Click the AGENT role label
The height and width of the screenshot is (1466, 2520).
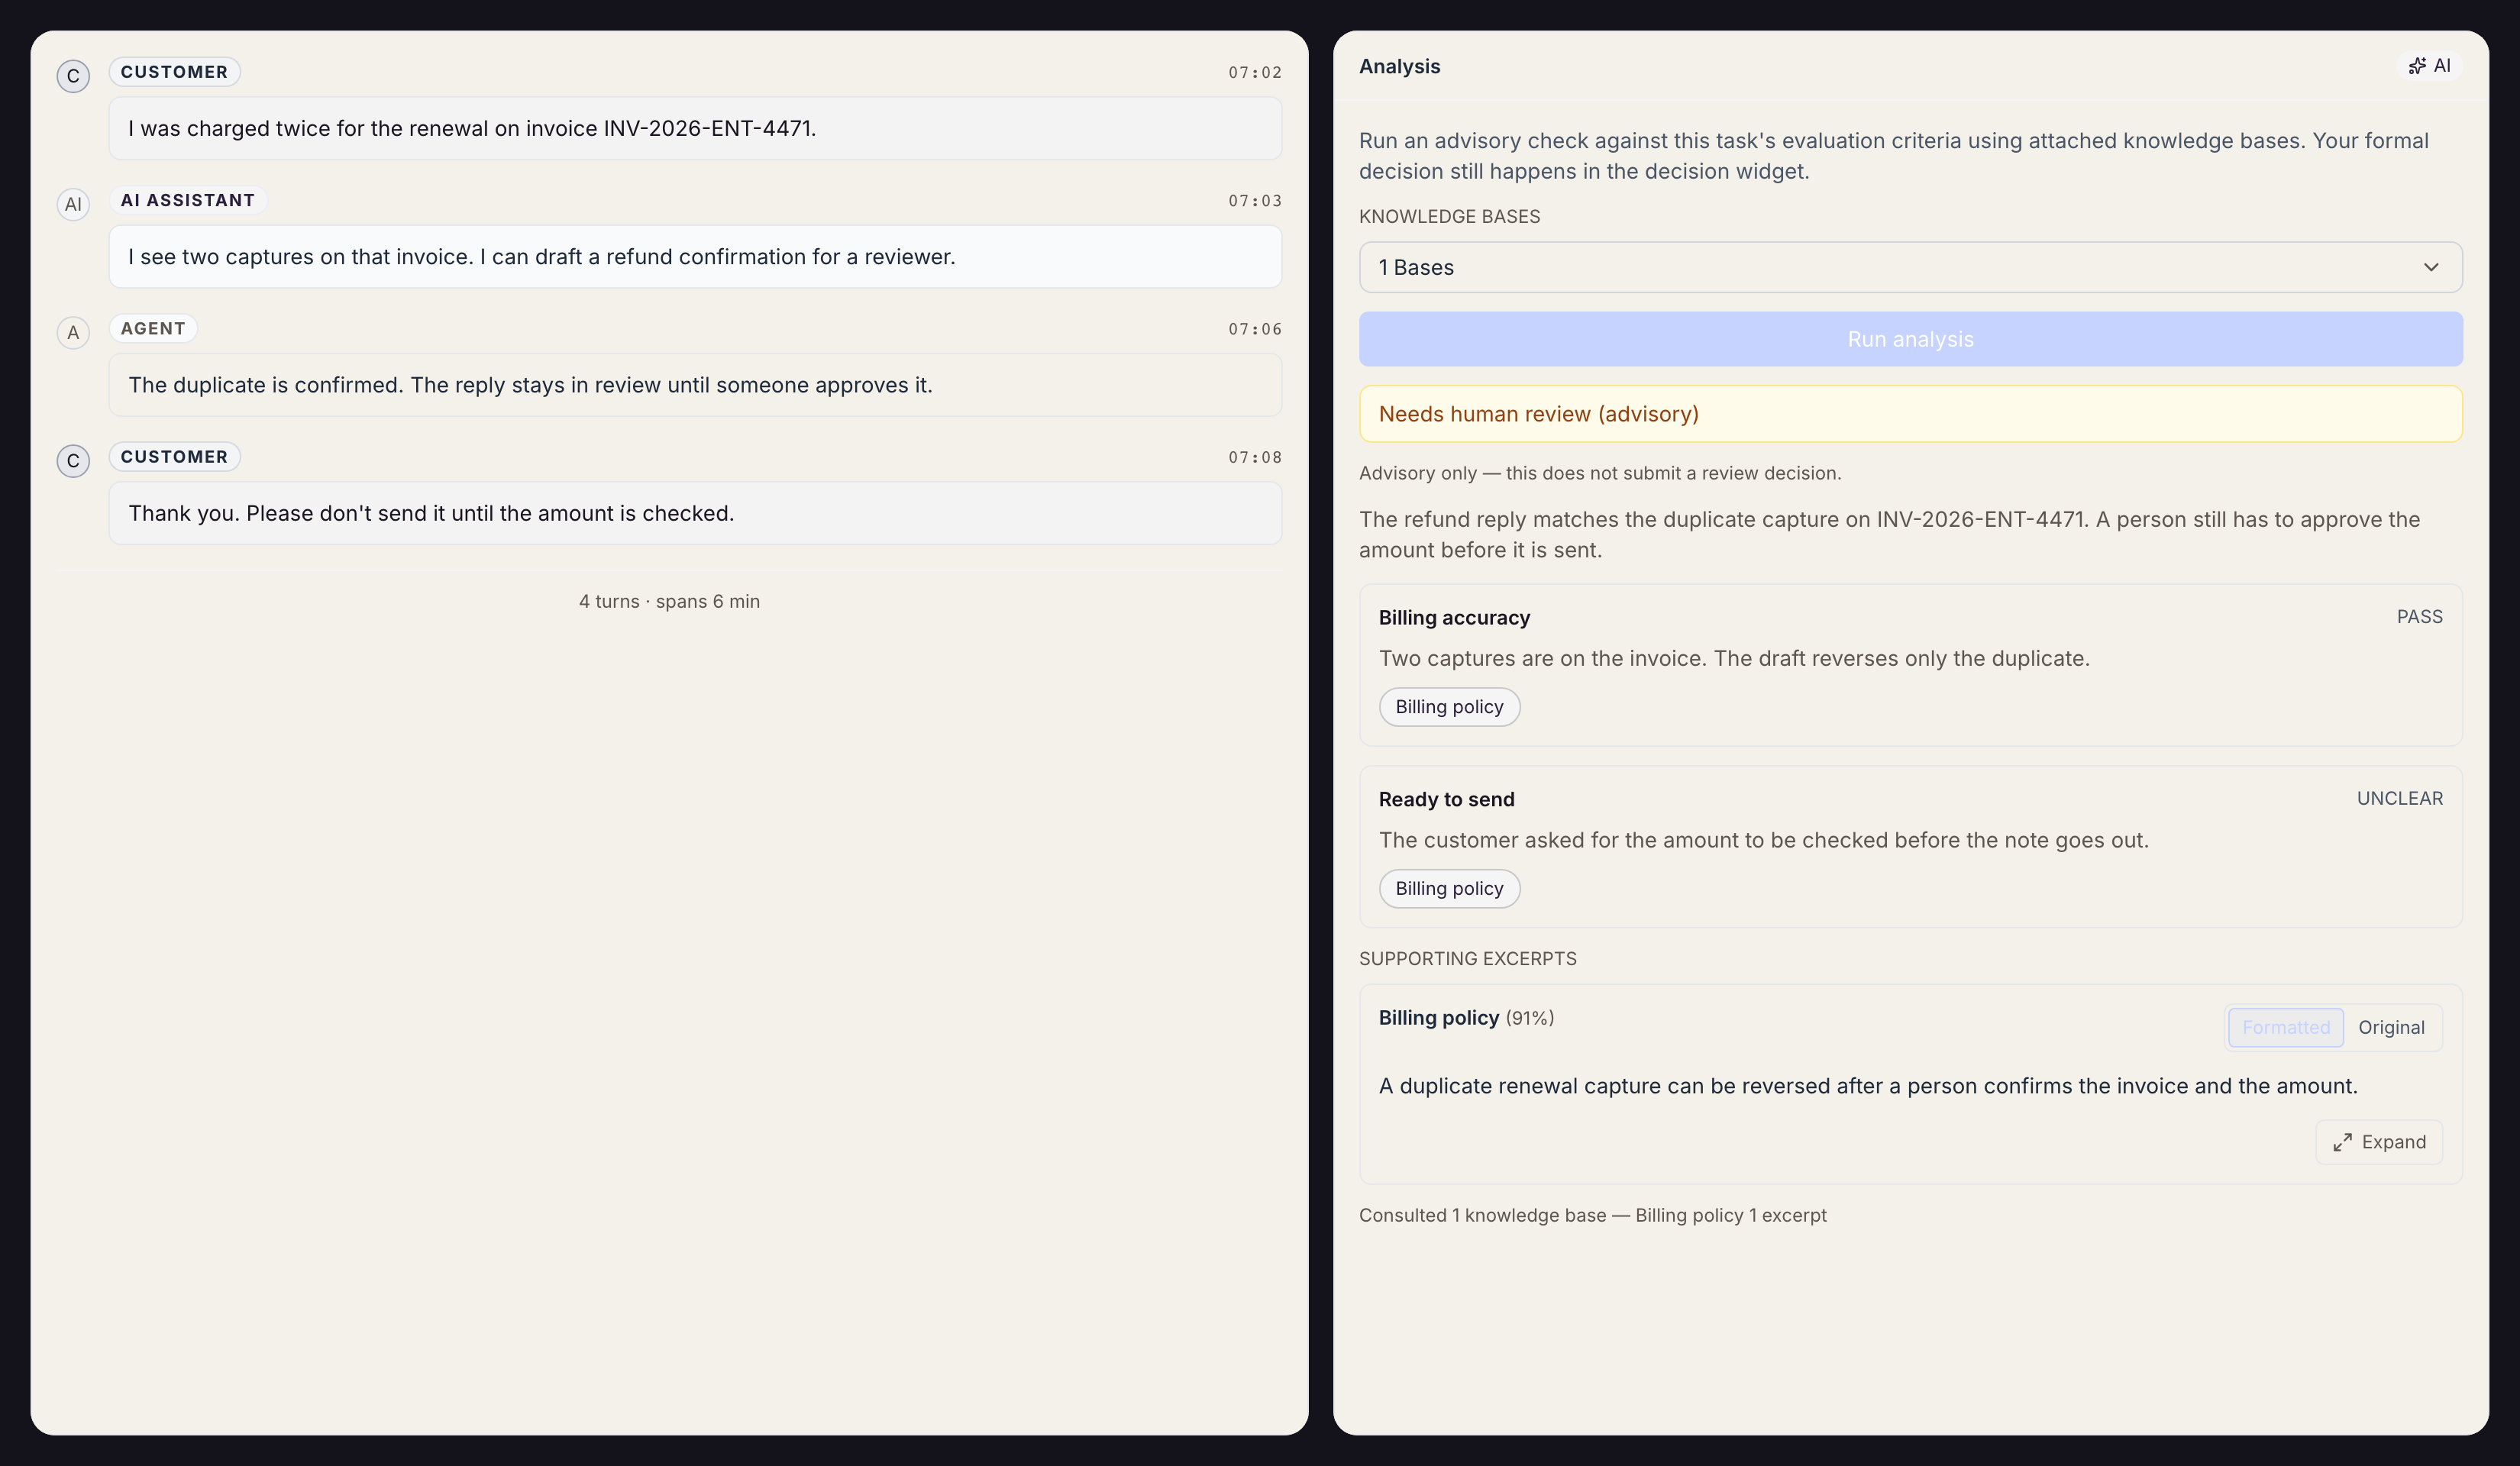pyautogui.click(x=153, y=328)
